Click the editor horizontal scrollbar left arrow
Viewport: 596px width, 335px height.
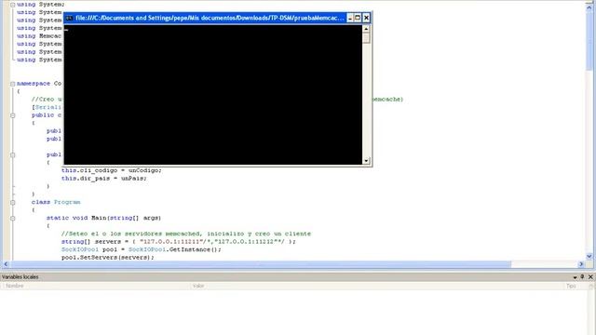pos(6,264)
